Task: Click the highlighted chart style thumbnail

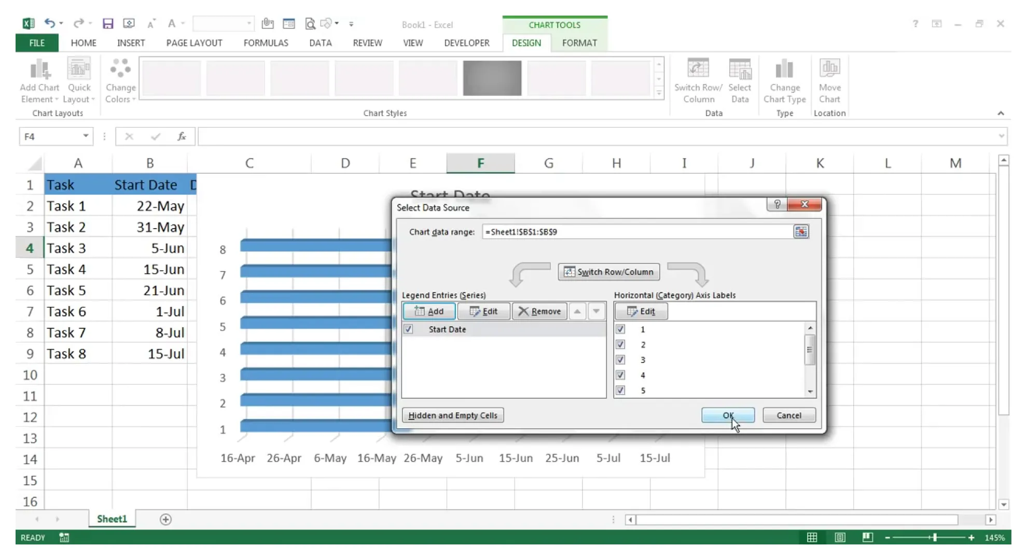Action: coord(492,77)
